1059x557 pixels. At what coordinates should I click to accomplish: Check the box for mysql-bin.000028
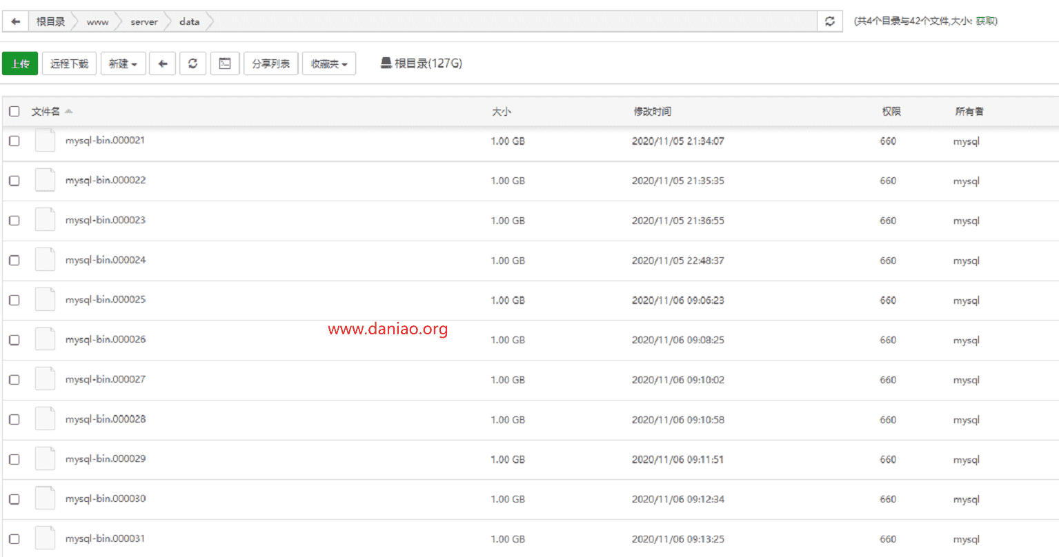14,420
